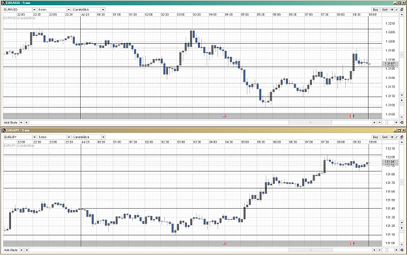Open the EUR/USD symbol dropdown
The height and width of the screenshot is (255, 407).
coord(34,10)
